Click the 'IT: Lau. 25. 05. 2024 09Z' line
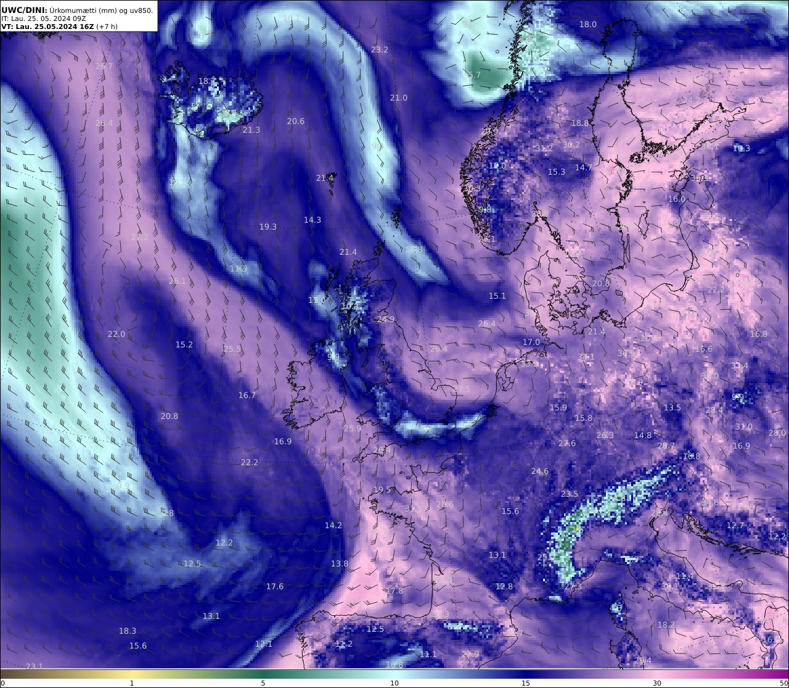Screen dimensions: 789x688 tap(43, 19)
